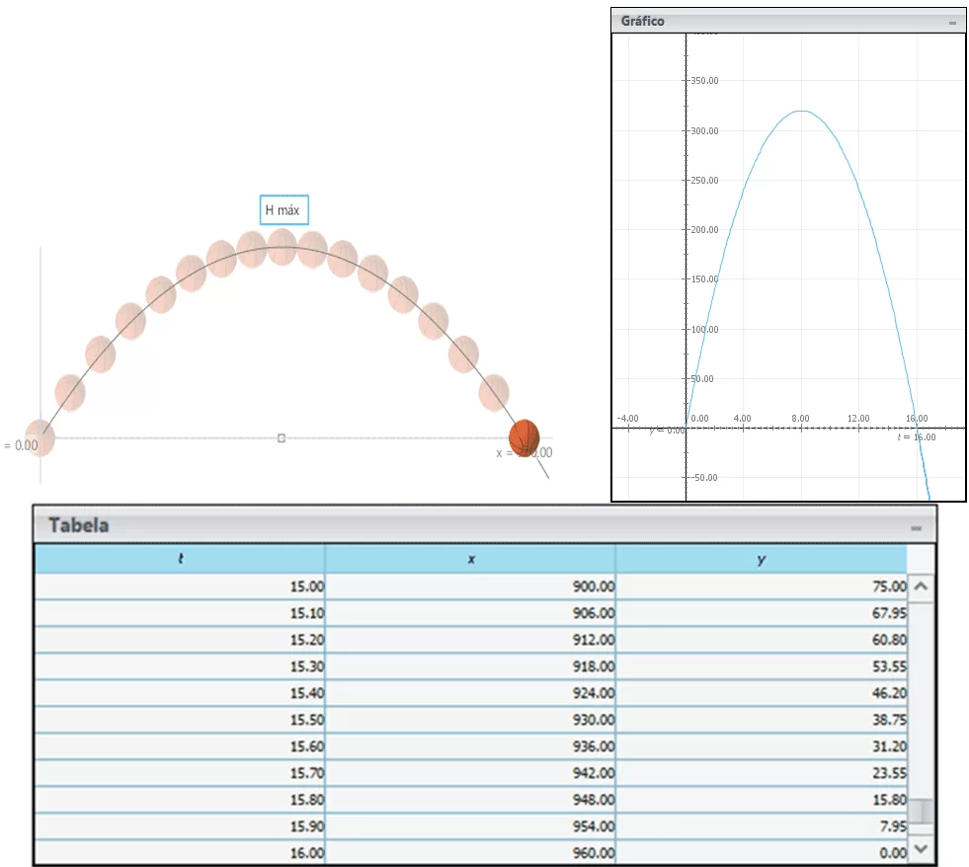Click the parabola peak in the graph
This screenshot has height=867, width=969.
coord(801,112)
